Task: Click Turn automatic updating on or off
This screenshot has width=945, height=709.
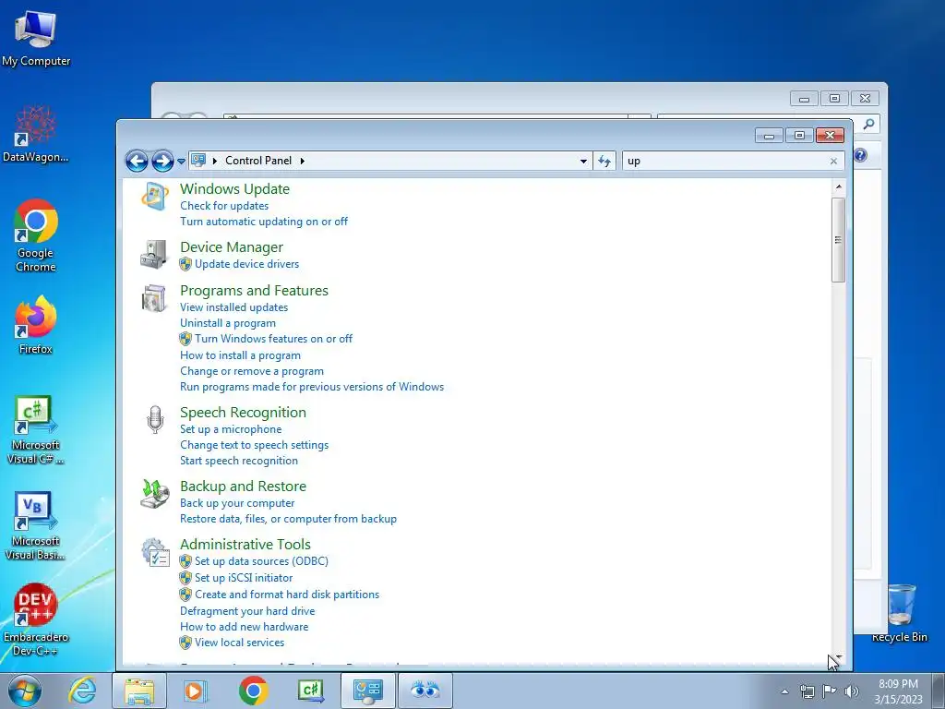Action: 264,222
